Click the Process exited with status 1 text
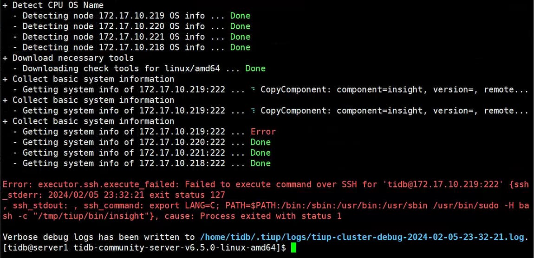The image size is (534, 258). pos(271,216)
